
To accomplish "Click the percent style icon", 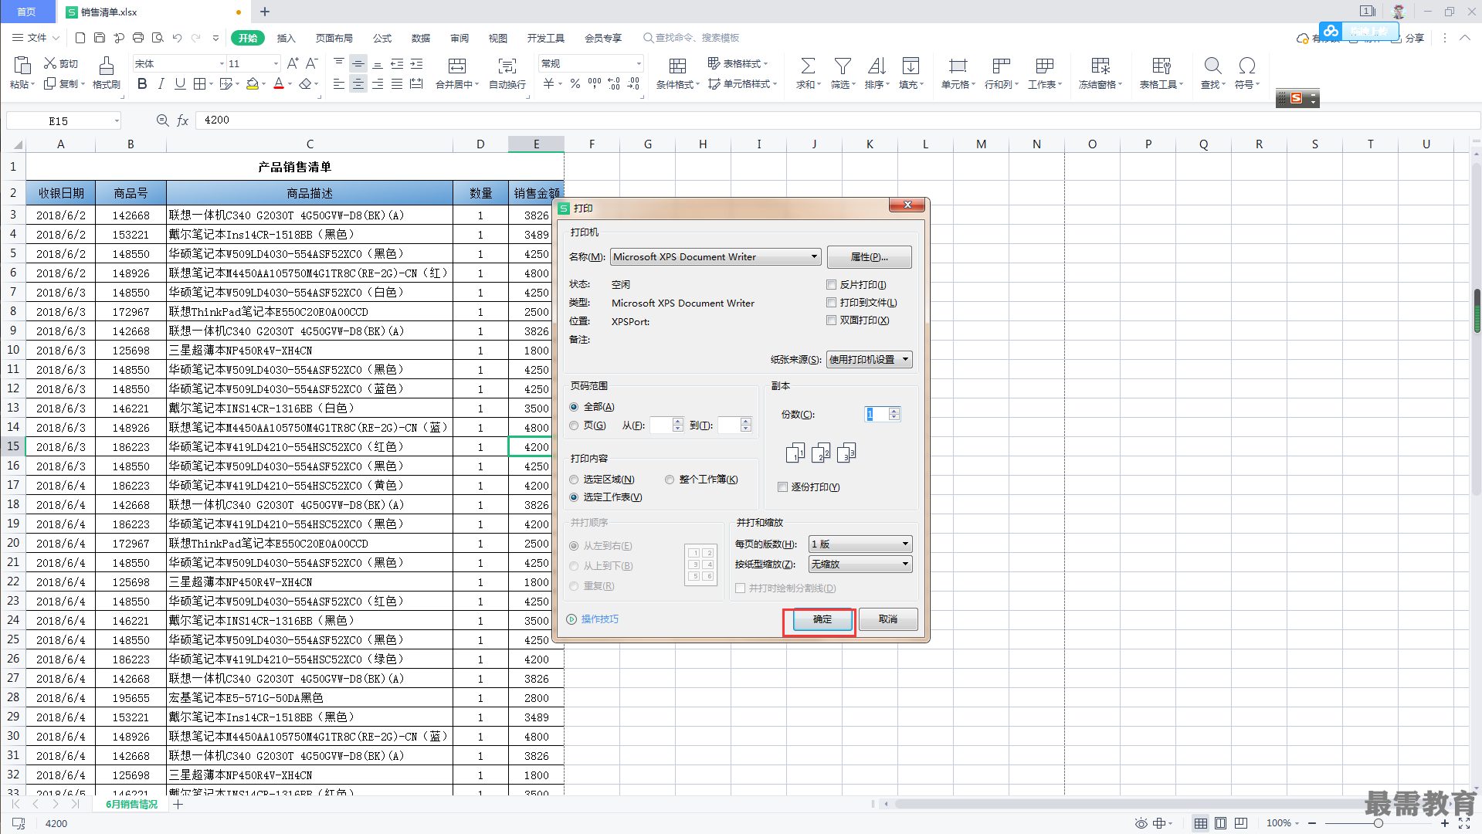I will (575, 83).
